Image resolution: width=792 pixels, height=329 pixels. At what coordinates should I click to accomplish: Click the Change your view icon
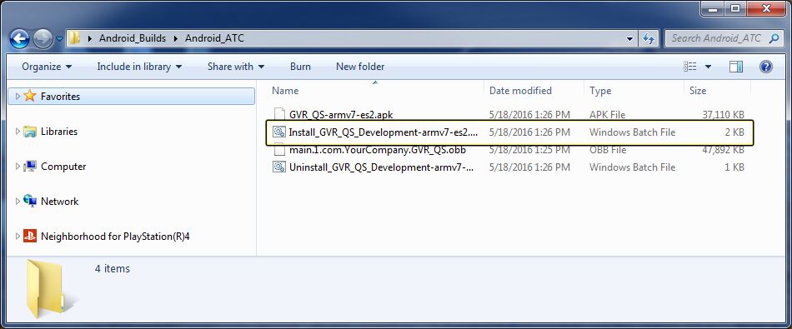690,67
